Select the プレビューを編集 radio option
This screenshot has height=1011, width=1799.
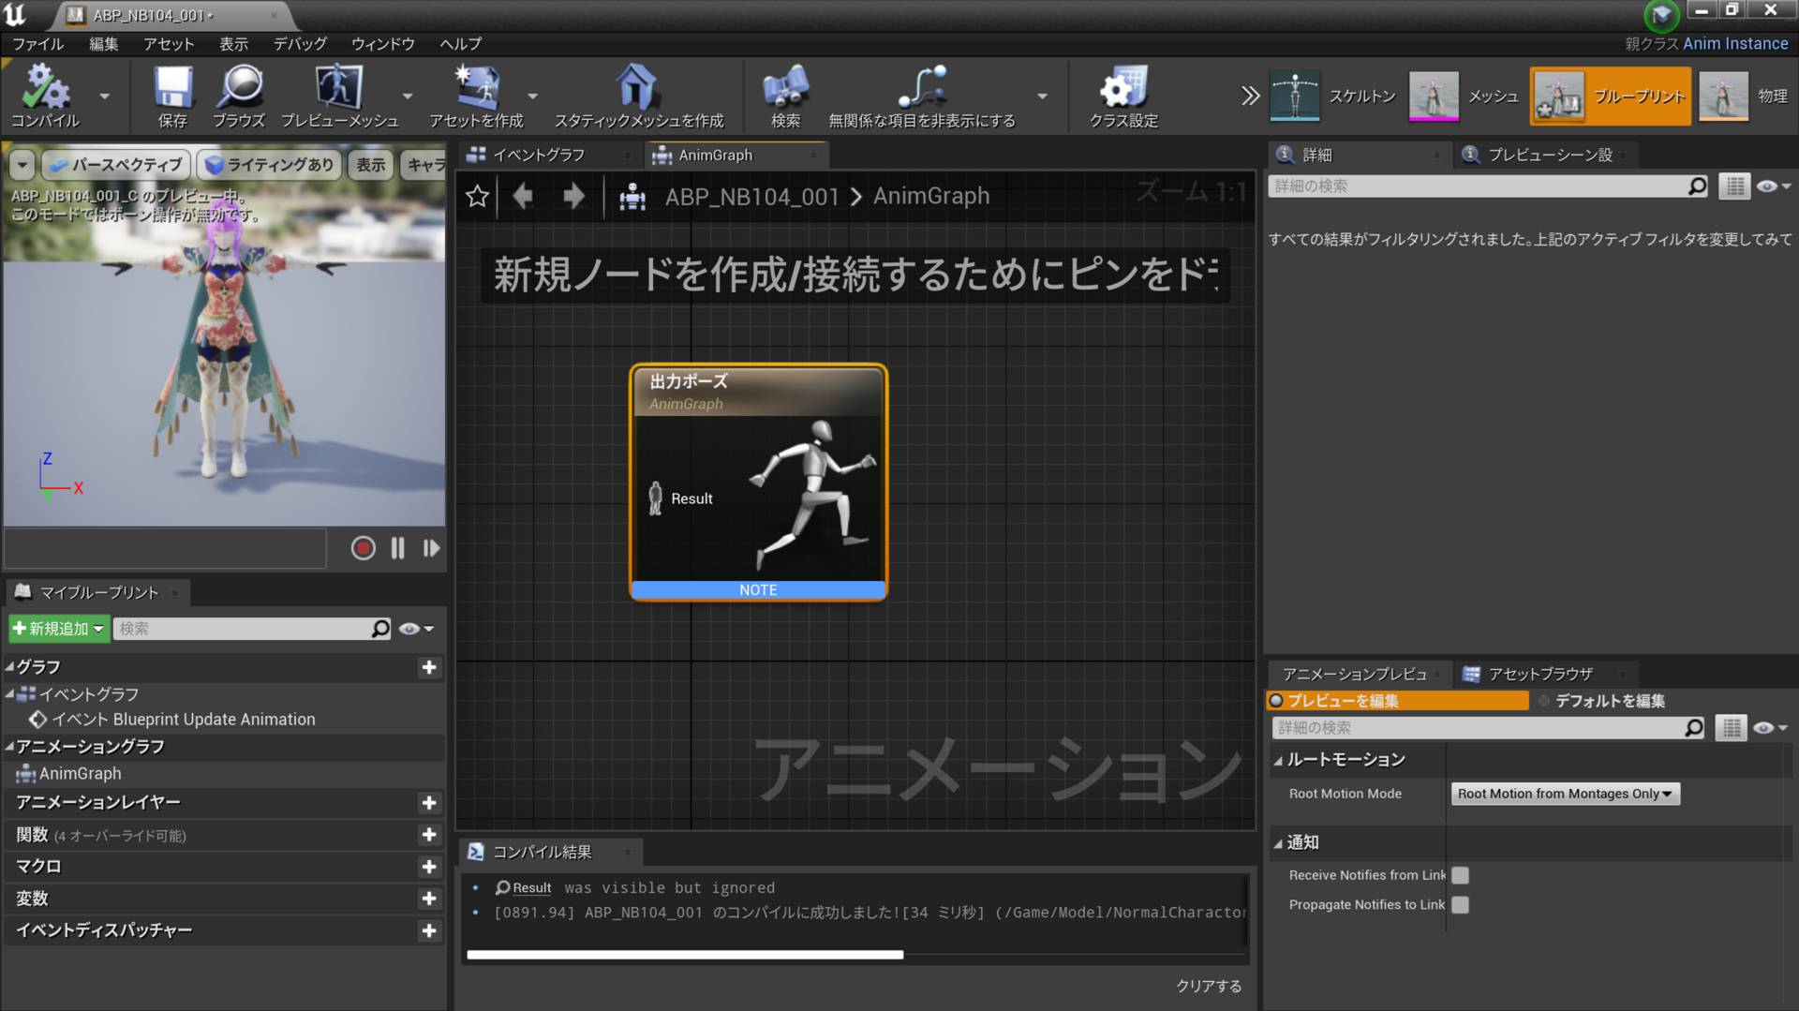pyautogui.click(x=1397, y=701)
